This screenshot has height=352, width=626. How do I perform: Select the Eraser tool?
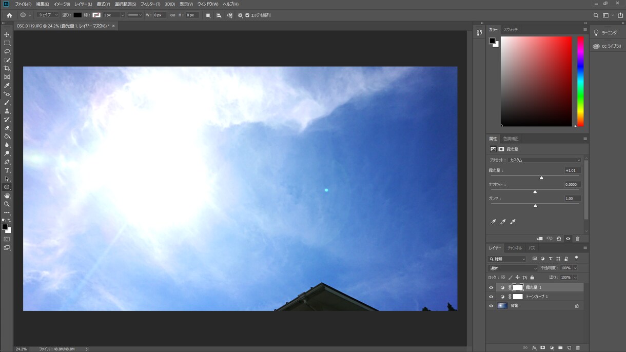pyautogui.click(x=7, y=128)
